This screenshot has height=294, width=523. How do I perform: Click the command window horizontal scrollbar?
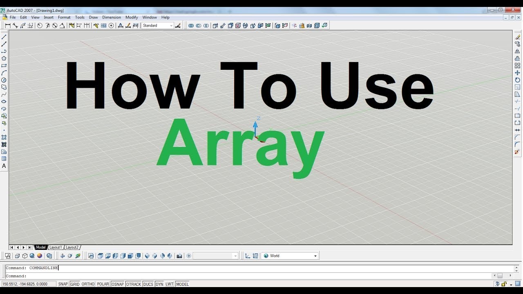(x=503, y=276)
